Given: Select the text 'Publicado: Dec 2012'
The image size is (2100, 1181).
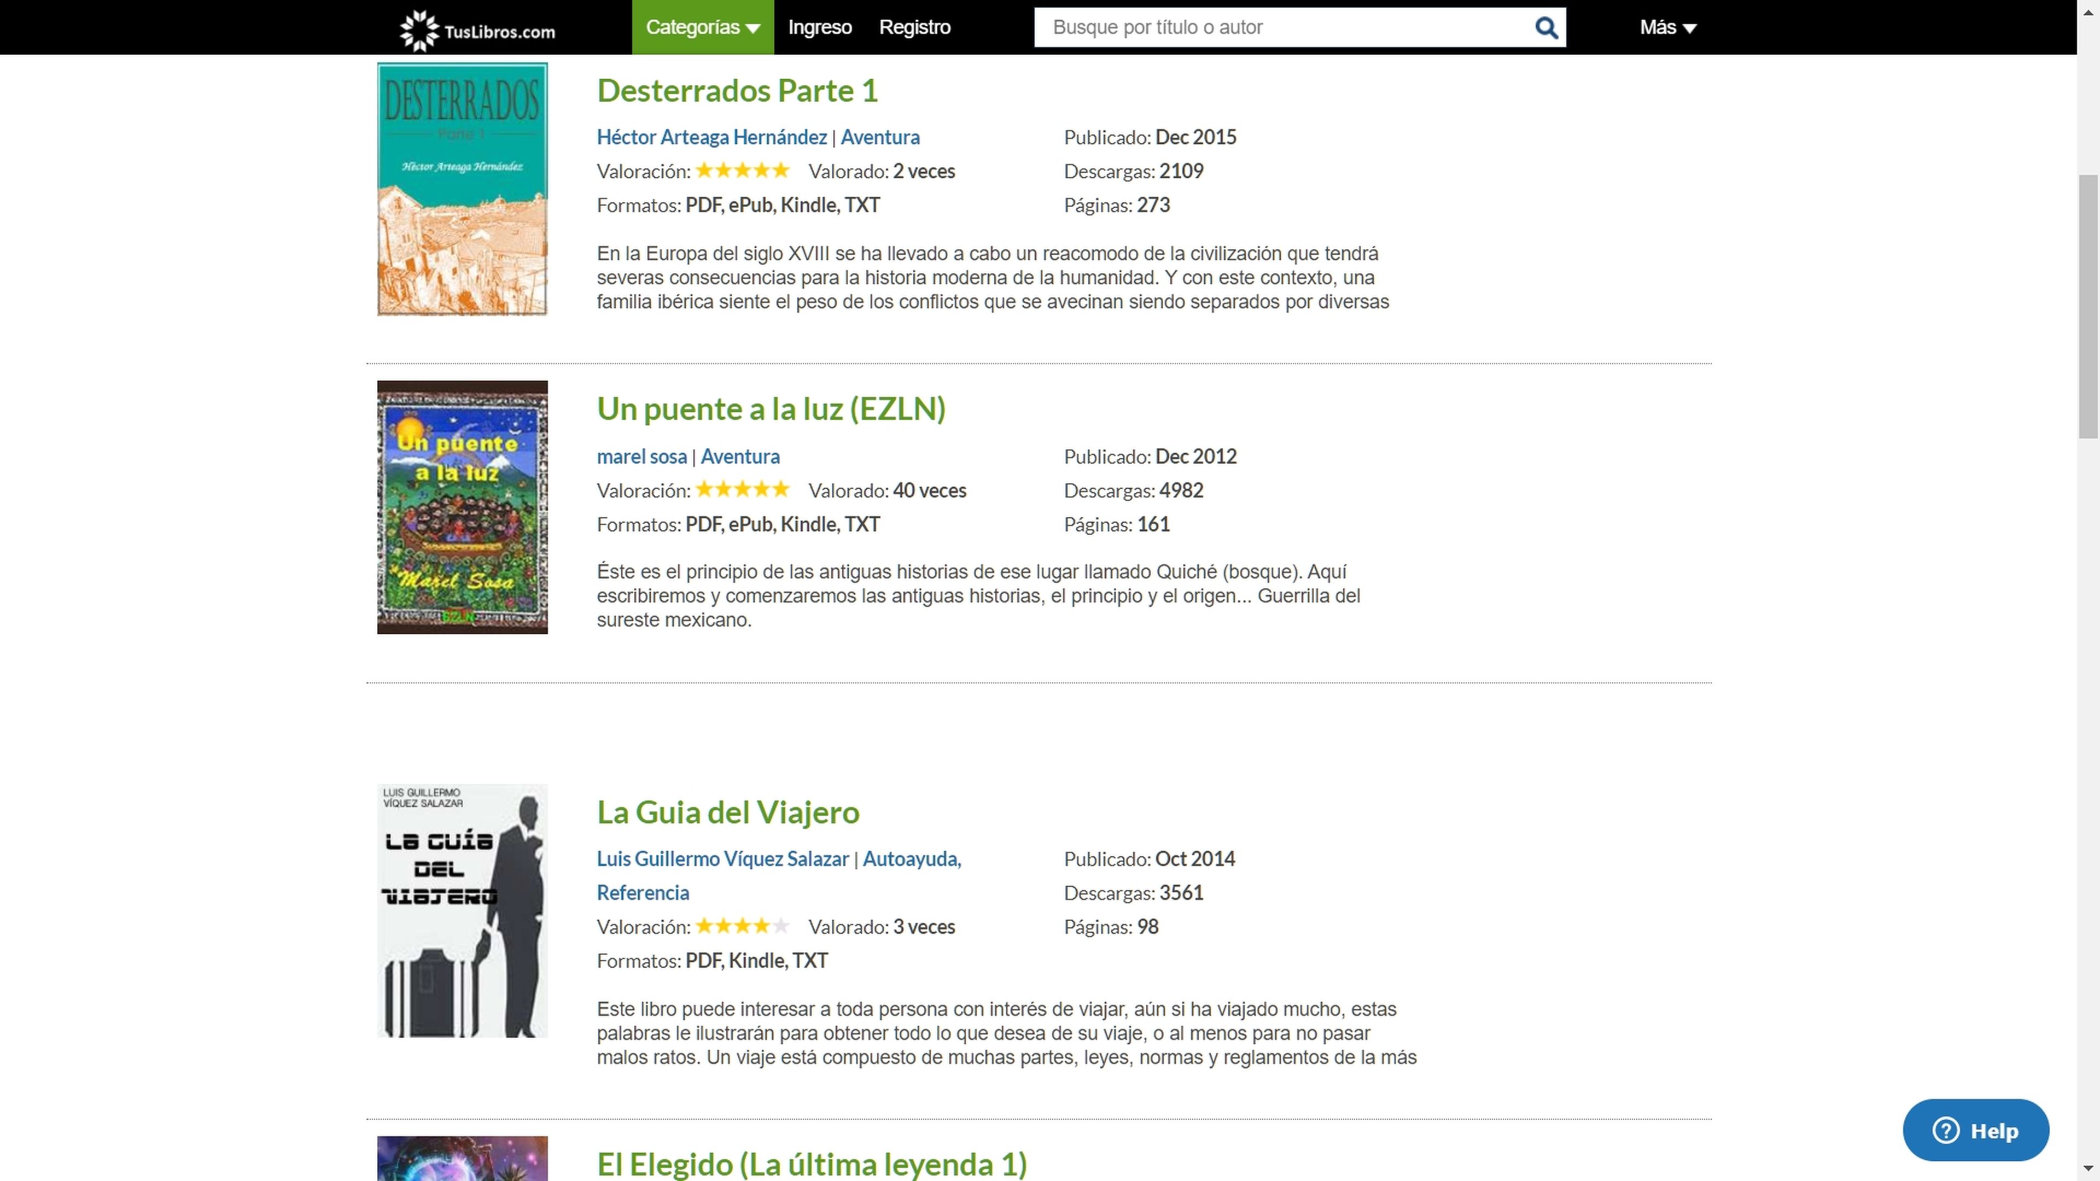Looking at the screenshot, I should pyautogui.click(x=1150, y=457).
